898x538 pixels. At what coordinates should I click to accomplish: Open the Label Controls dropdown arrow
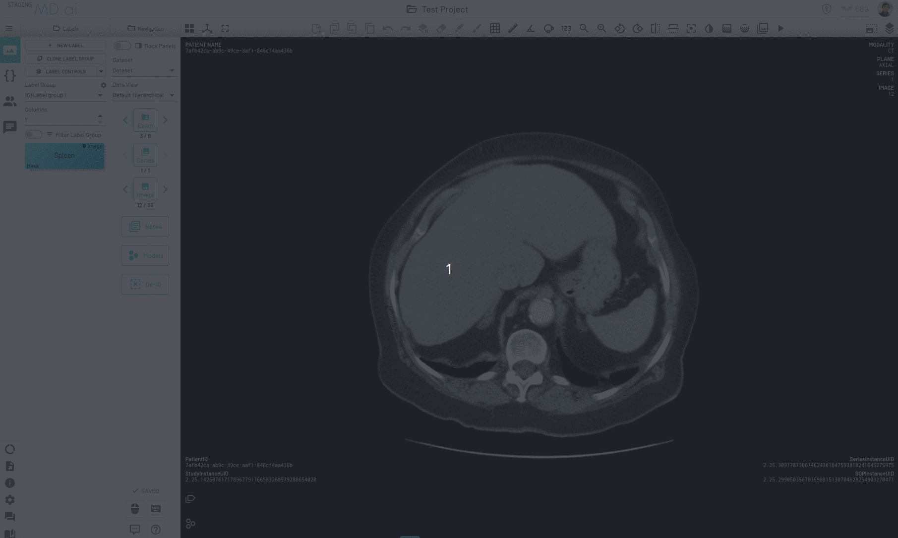click(x=101, y=71)
